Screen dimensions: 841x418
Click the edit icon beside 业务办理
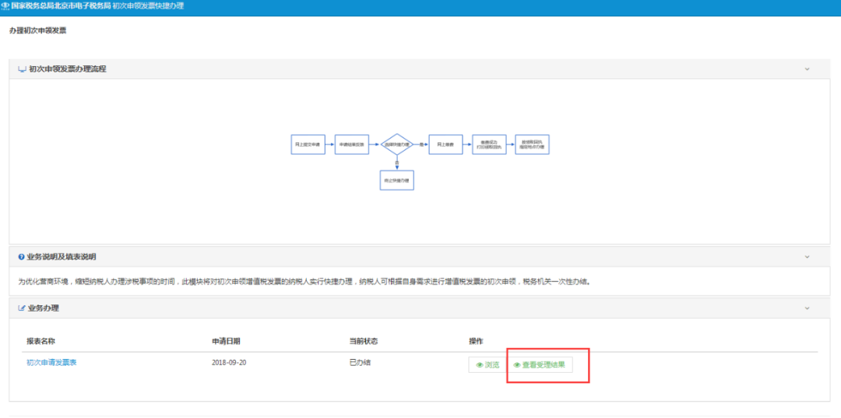[x=22, y=308]
